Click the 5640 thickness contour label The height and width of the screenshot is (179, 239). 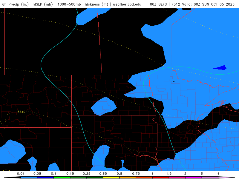pos(21,112)
